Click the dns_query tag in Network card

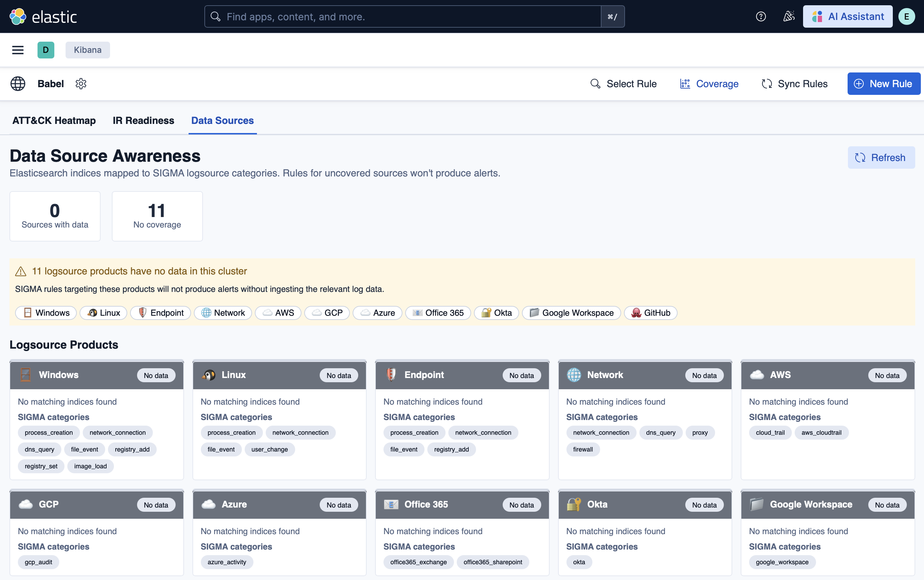661,432
